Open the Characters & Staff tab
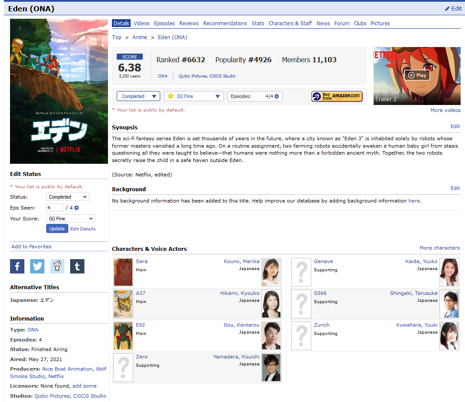The height and width of the screenshot is (402, 465). (x=290, y=24)
